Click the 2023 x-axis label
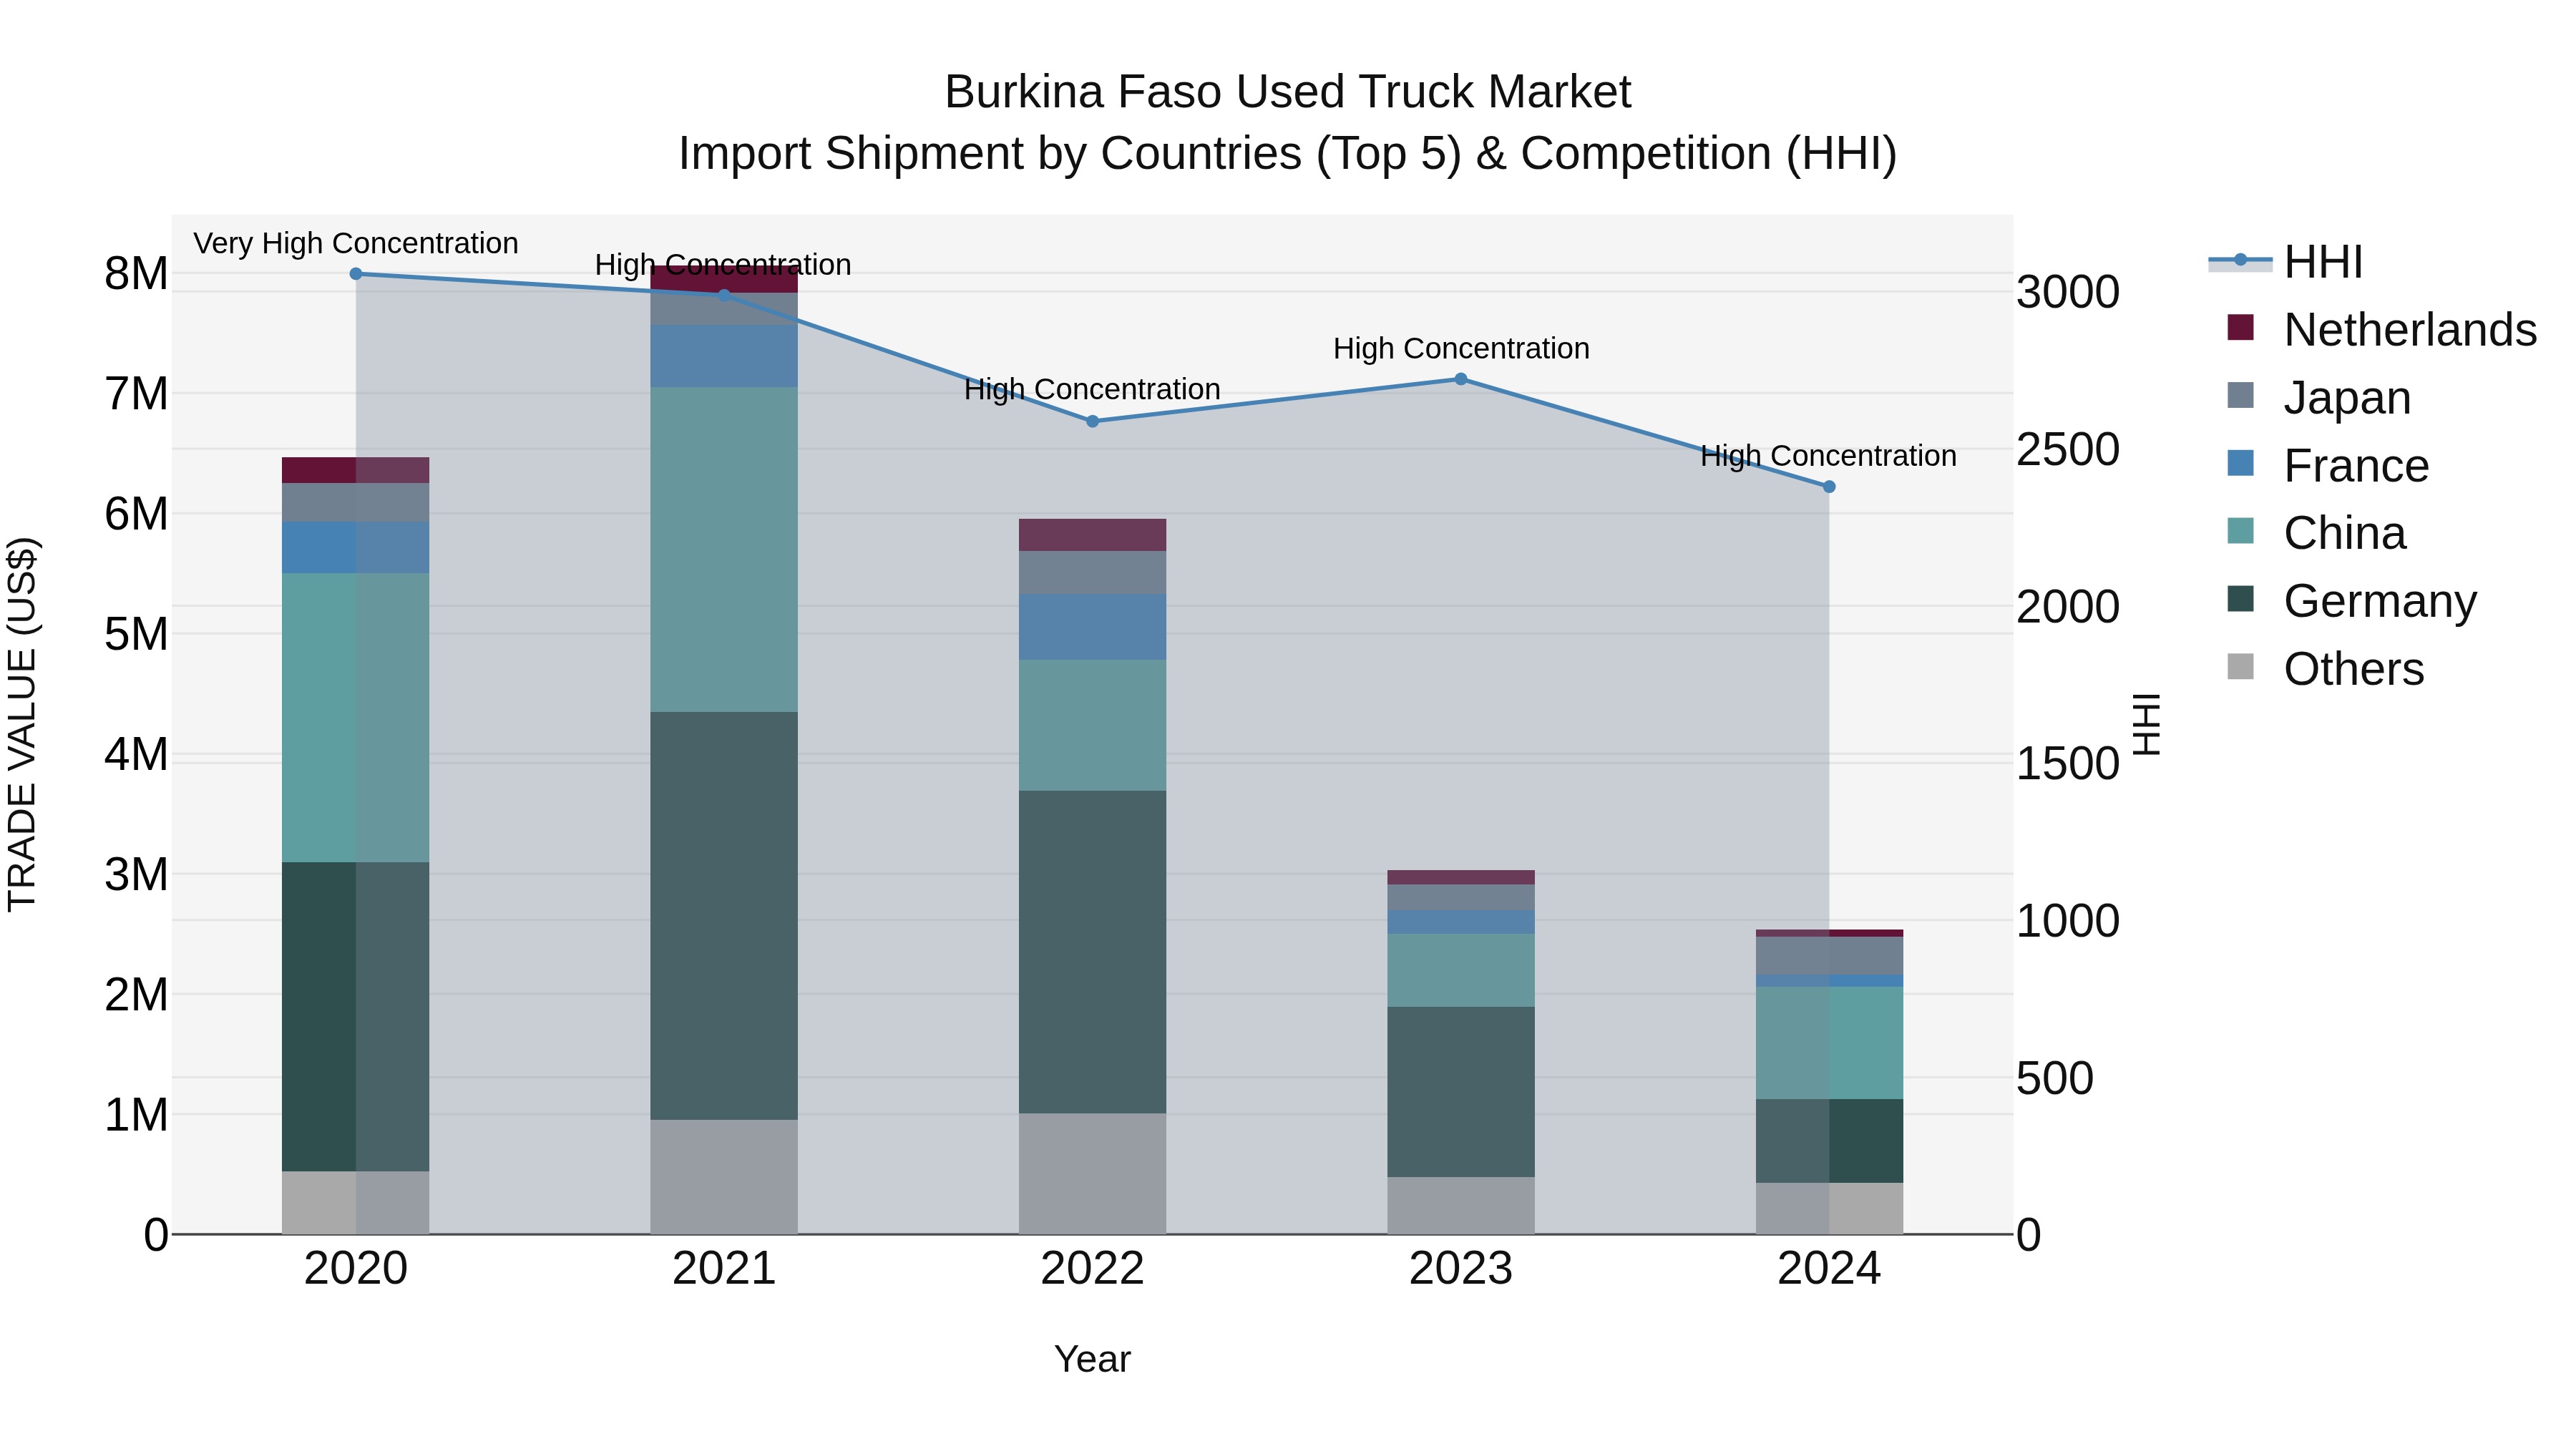This screenshot has width=2576, height=1449. (x=1461, y=1269)
